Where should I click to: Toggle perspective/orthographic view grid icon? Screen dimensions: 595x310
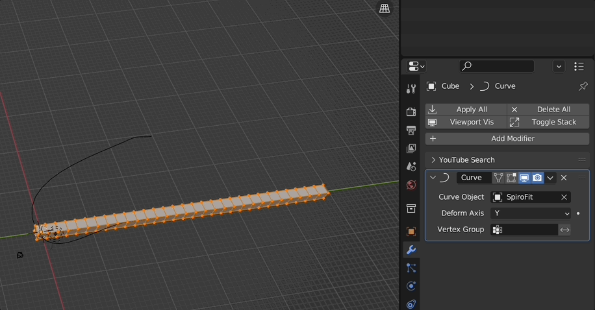coord(385,8)
